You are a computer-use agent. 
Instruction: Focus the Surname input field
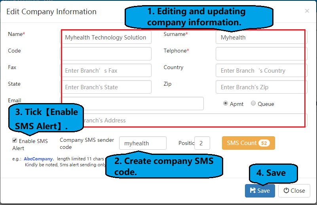[x=261, y=38]
